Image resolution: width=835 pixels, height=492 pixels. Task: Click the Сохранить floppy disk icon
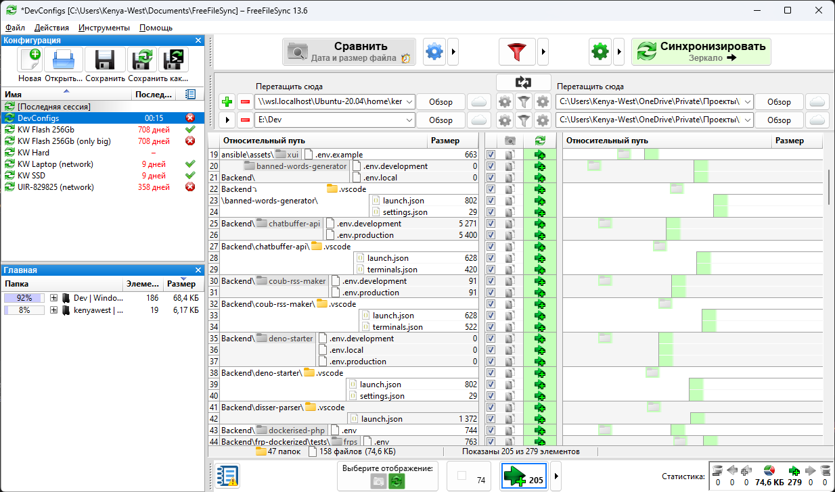(106, 59)
